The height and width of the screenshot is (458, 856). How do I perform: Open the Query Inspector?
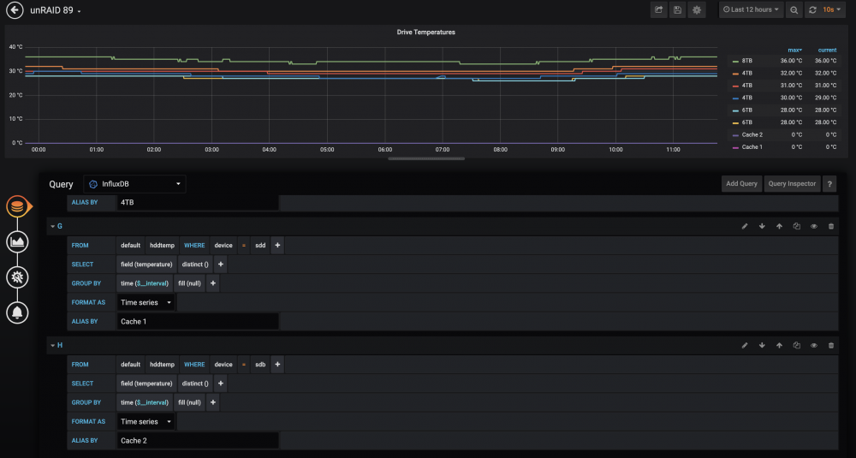click(792, 183)
